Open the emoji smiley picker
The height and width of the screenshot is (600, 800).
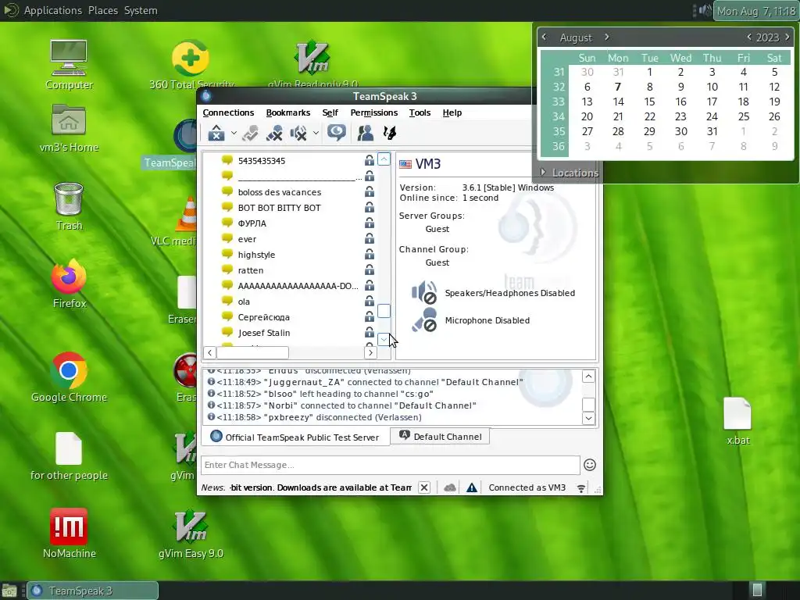[x=590, y=465]
